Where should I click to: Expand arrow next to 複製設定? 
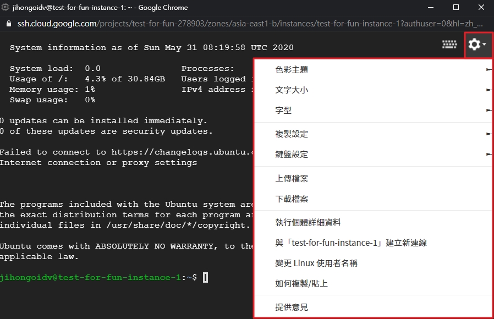(x=488, y=134)
